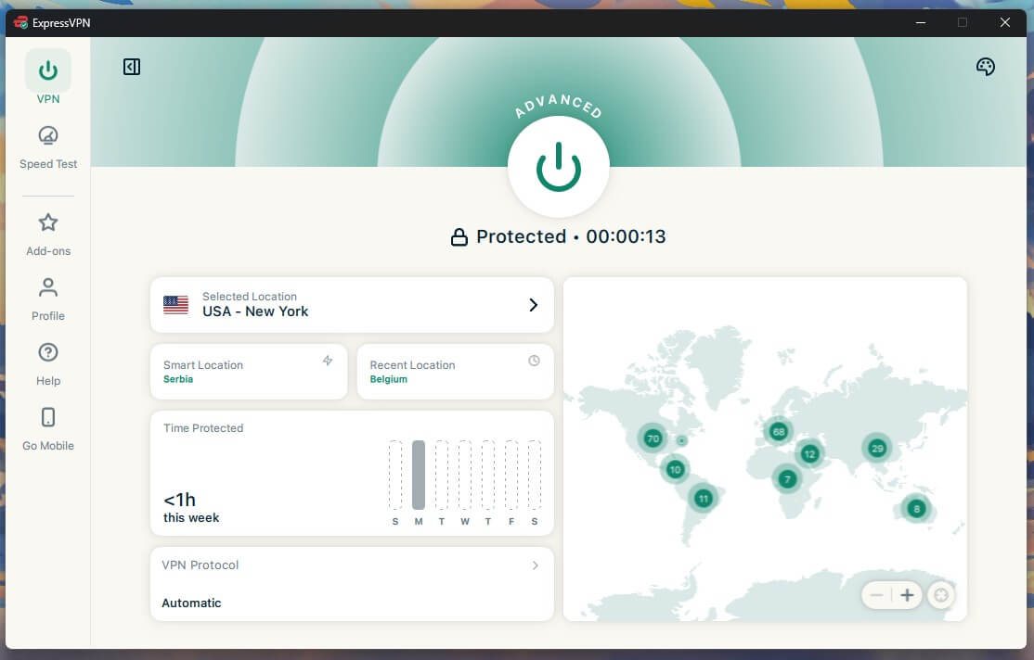Click the lock icon beside Protected

(459, 237)
